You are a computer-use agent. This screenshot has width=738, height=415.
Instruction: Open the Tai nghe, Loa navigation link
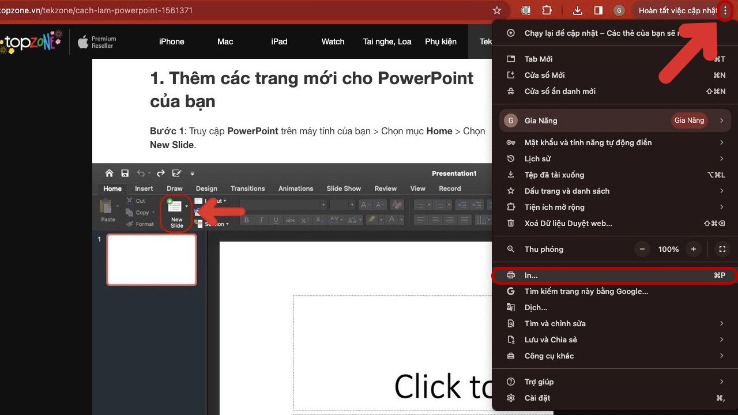(387, 41)
